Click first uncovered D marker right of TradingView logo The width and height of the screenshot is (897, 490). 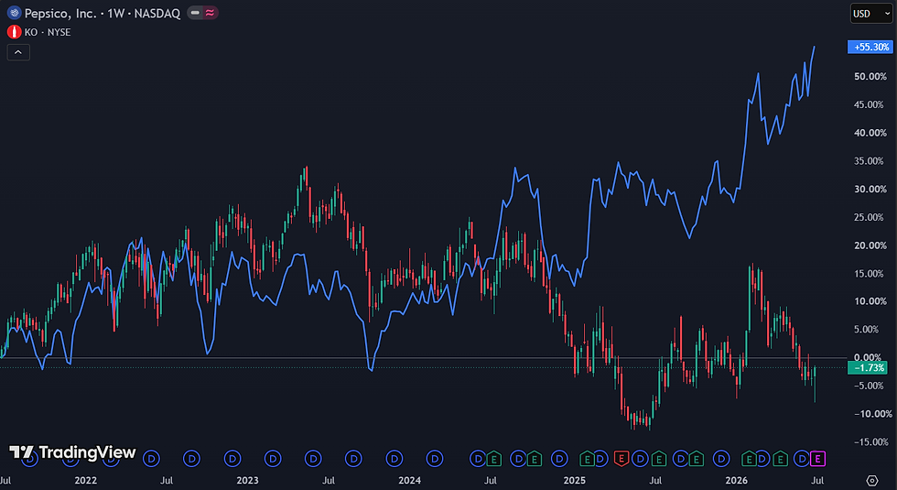click(x=151, y=459)
